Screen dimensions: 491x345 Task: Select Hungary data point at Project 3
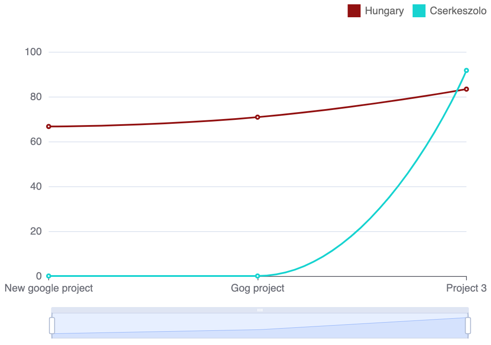466,89
